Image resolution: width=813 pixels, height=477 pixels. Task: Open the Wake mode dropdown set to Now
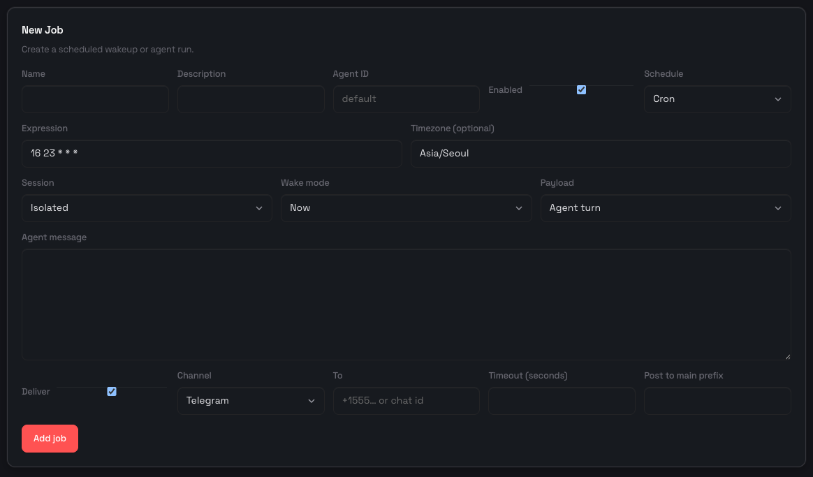point(406,208)
